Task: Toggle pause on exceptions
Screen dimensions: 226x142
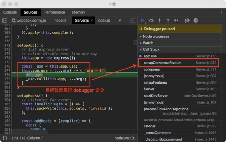Action: pos(196,21)
